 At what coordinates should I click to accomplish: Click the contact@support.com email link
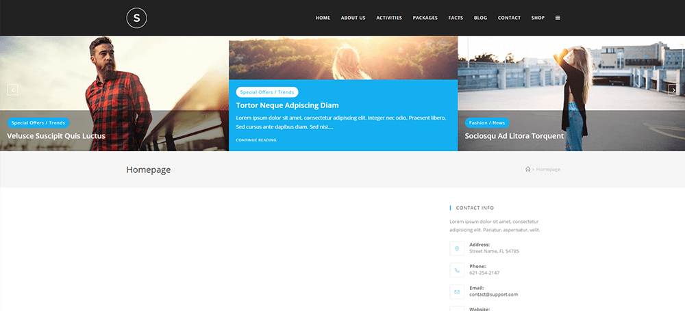coord(493,295)
